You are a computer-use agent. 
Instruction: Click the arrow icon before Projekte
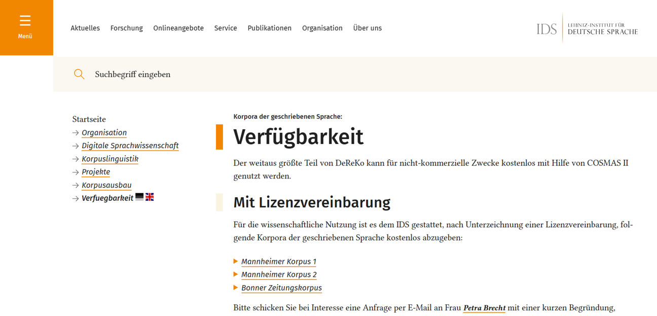(75, 172)
